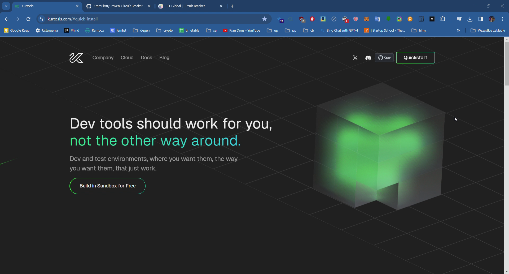
Task: Open the tab search dropdown
Action: [x=6, y=6]
